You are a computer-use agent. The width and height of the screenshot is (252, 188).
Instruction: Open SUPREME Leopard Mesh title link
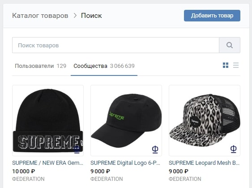pos(204,163)
